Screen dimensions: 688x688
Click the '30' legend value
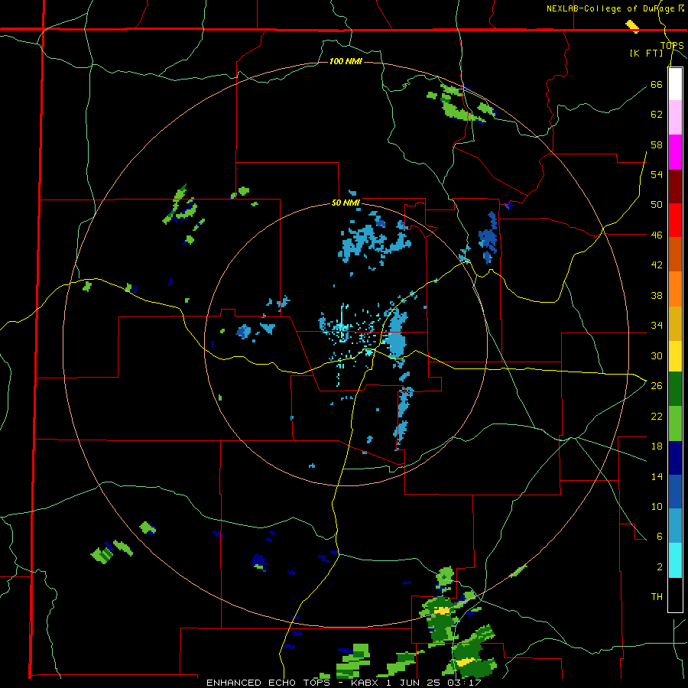[657, 355]
